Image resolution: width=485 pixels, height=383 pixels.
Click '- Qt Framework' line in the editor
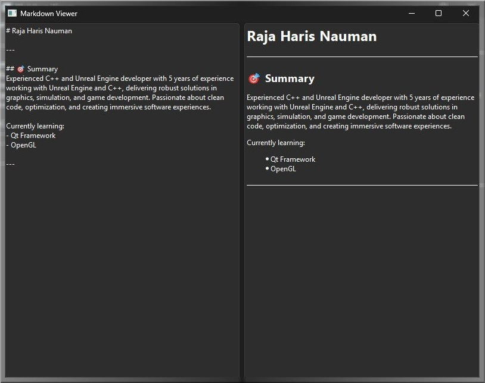[x=31, y=136]
